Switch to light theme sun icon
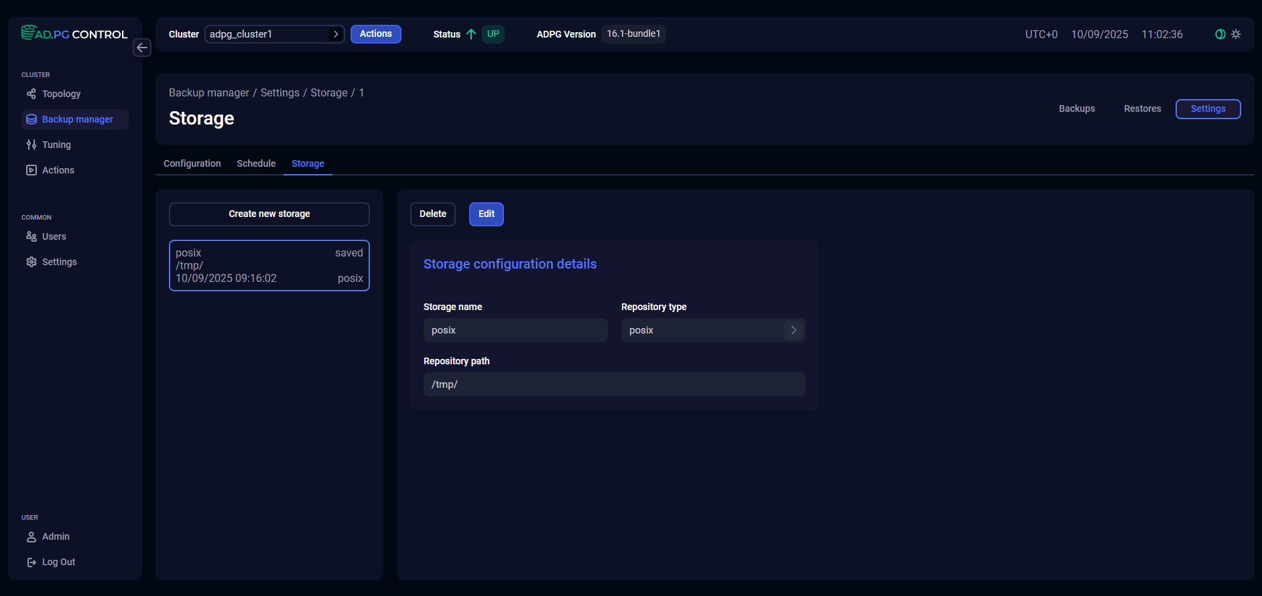Screen dimensions: 1262x596 (x=1236, y=34)
